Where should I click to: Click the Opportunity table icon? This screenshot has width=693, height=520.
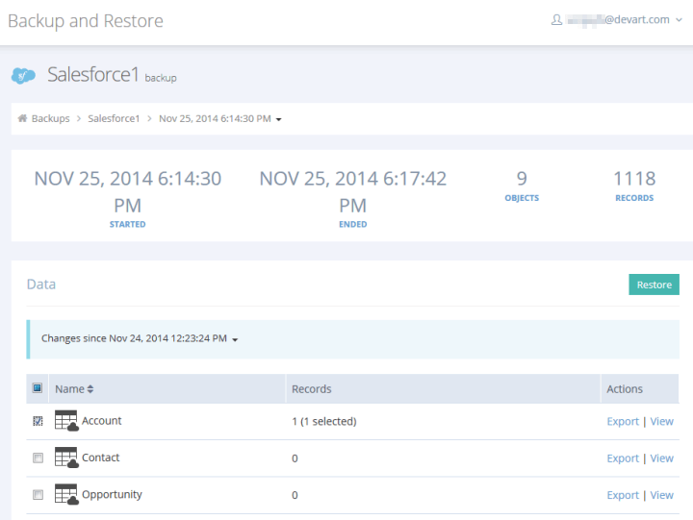(66, 494)
